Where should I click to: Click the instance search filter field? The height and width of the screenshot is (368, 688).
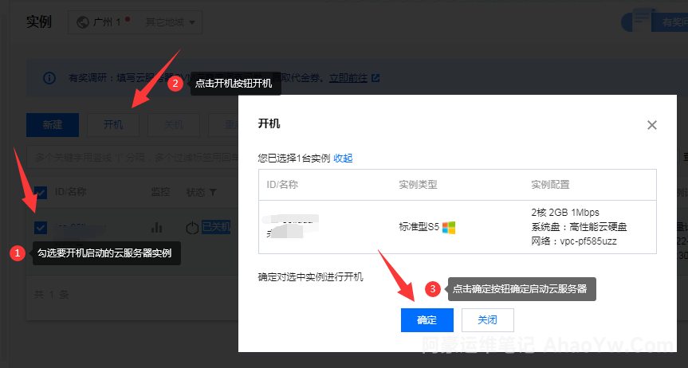point(132,157)
